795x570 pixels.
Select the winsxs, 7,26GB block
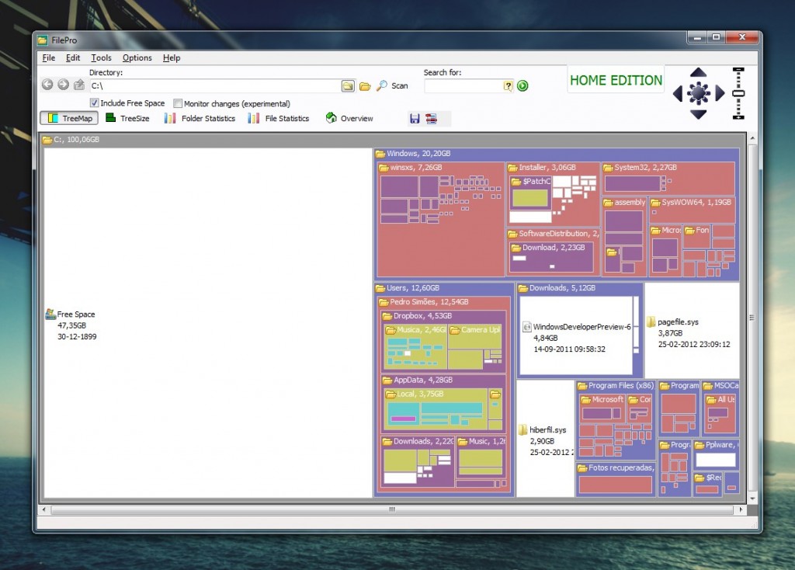[x=441, y=219]
